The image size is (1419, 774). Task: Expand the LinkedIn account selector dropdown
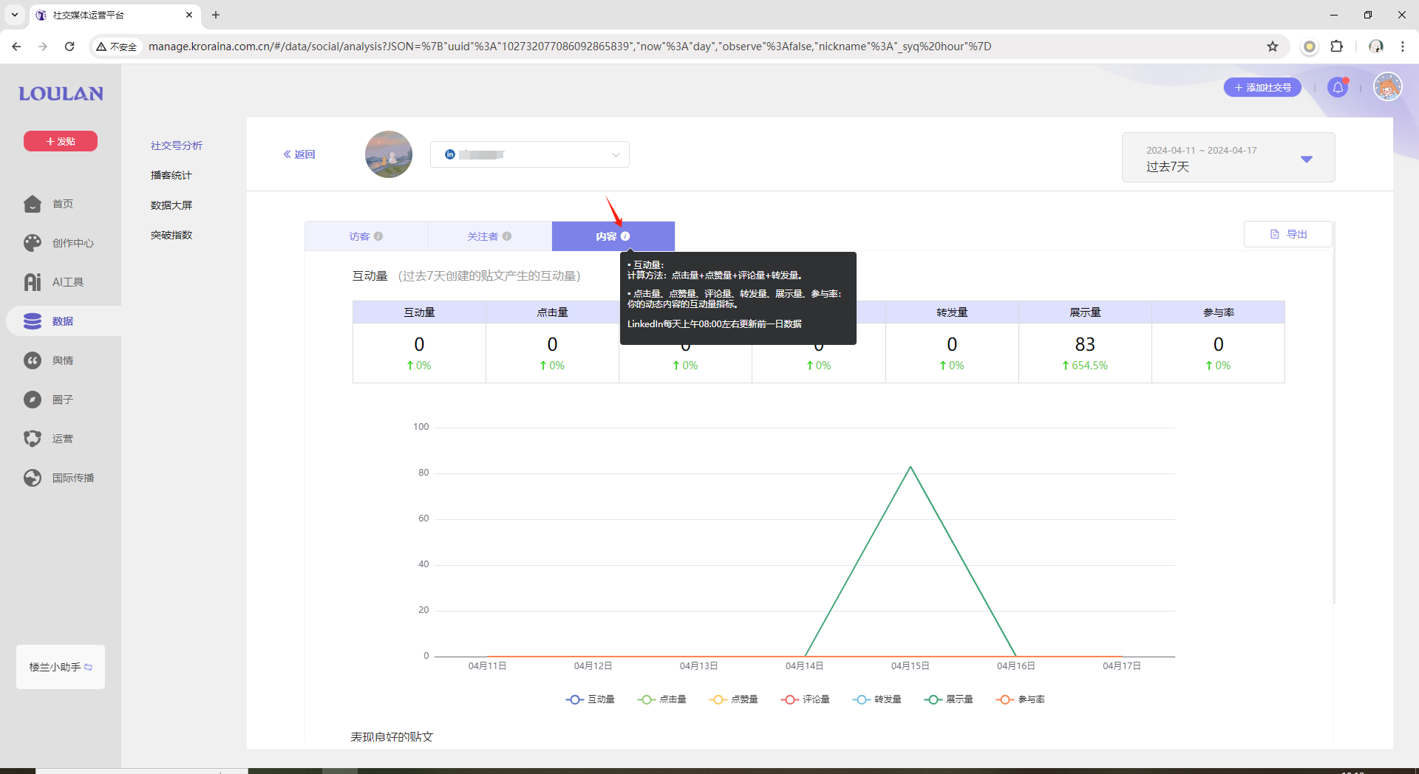click(x=530, y=154)
